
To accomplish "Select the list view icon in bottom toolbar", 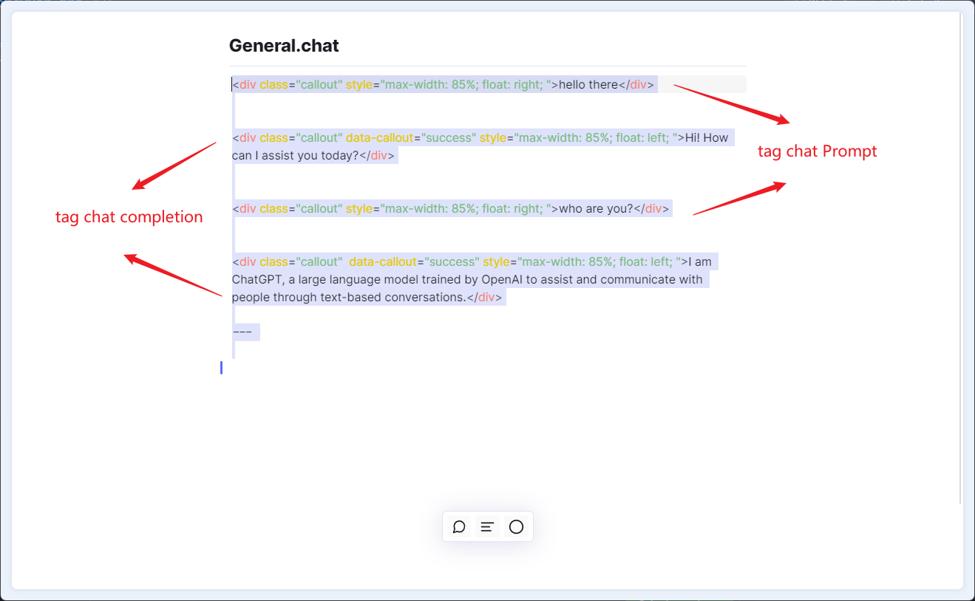I will [x=487, y=526].
